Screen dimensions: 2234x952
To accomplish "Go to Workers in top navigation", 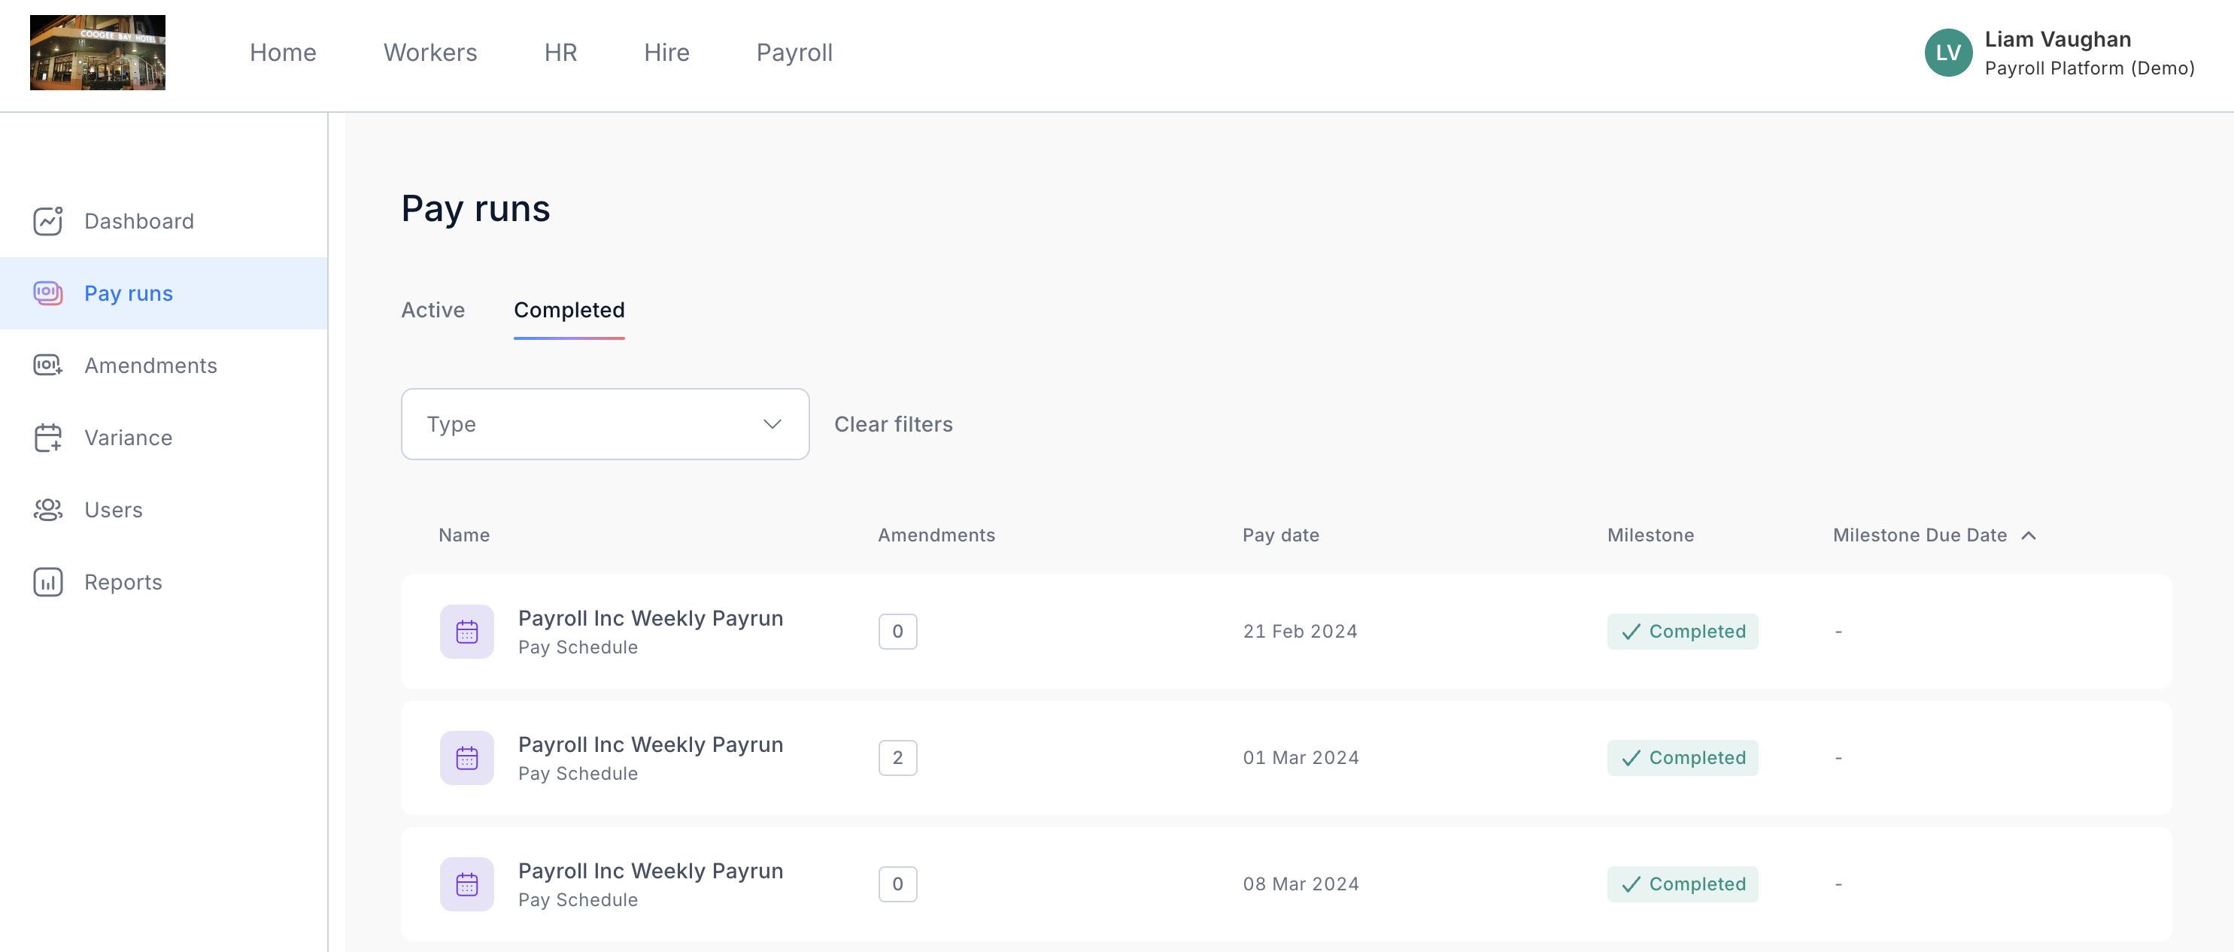I will pos(430,53).
